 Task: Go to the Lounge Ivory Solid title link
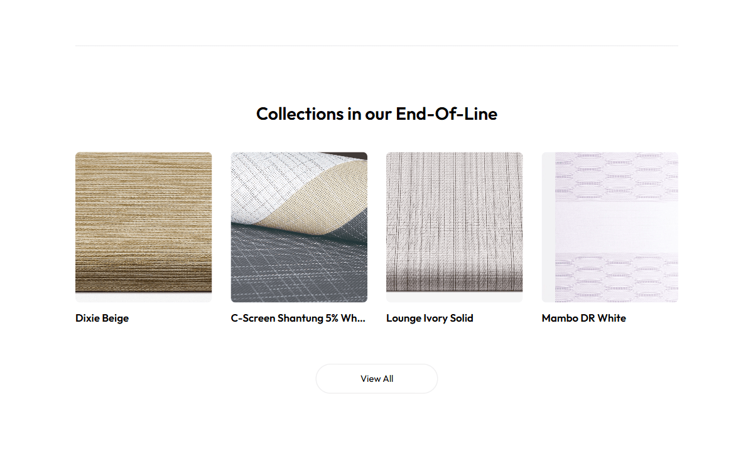coord(430,318)
